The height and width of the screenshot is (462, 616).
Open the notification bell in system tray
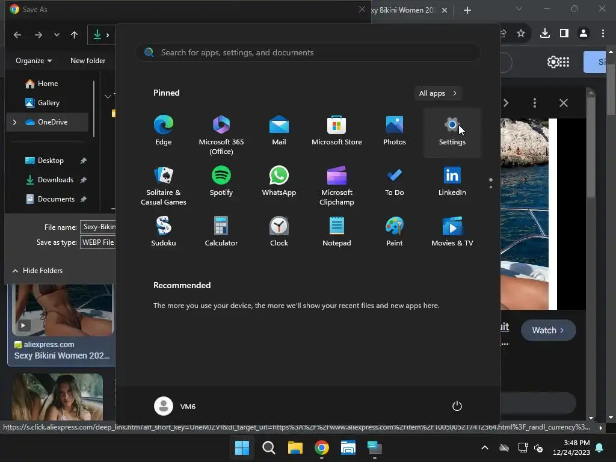[600, 448]
